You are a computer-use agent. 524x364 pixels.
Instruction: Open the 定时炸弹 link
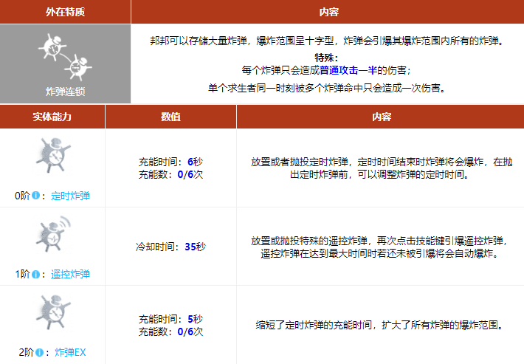[x=71, y=196]
